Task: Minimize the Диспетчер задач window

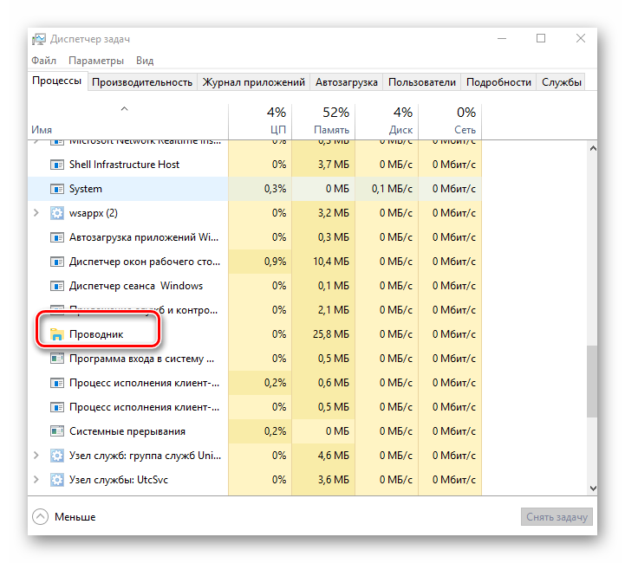Action: [502, 39]
